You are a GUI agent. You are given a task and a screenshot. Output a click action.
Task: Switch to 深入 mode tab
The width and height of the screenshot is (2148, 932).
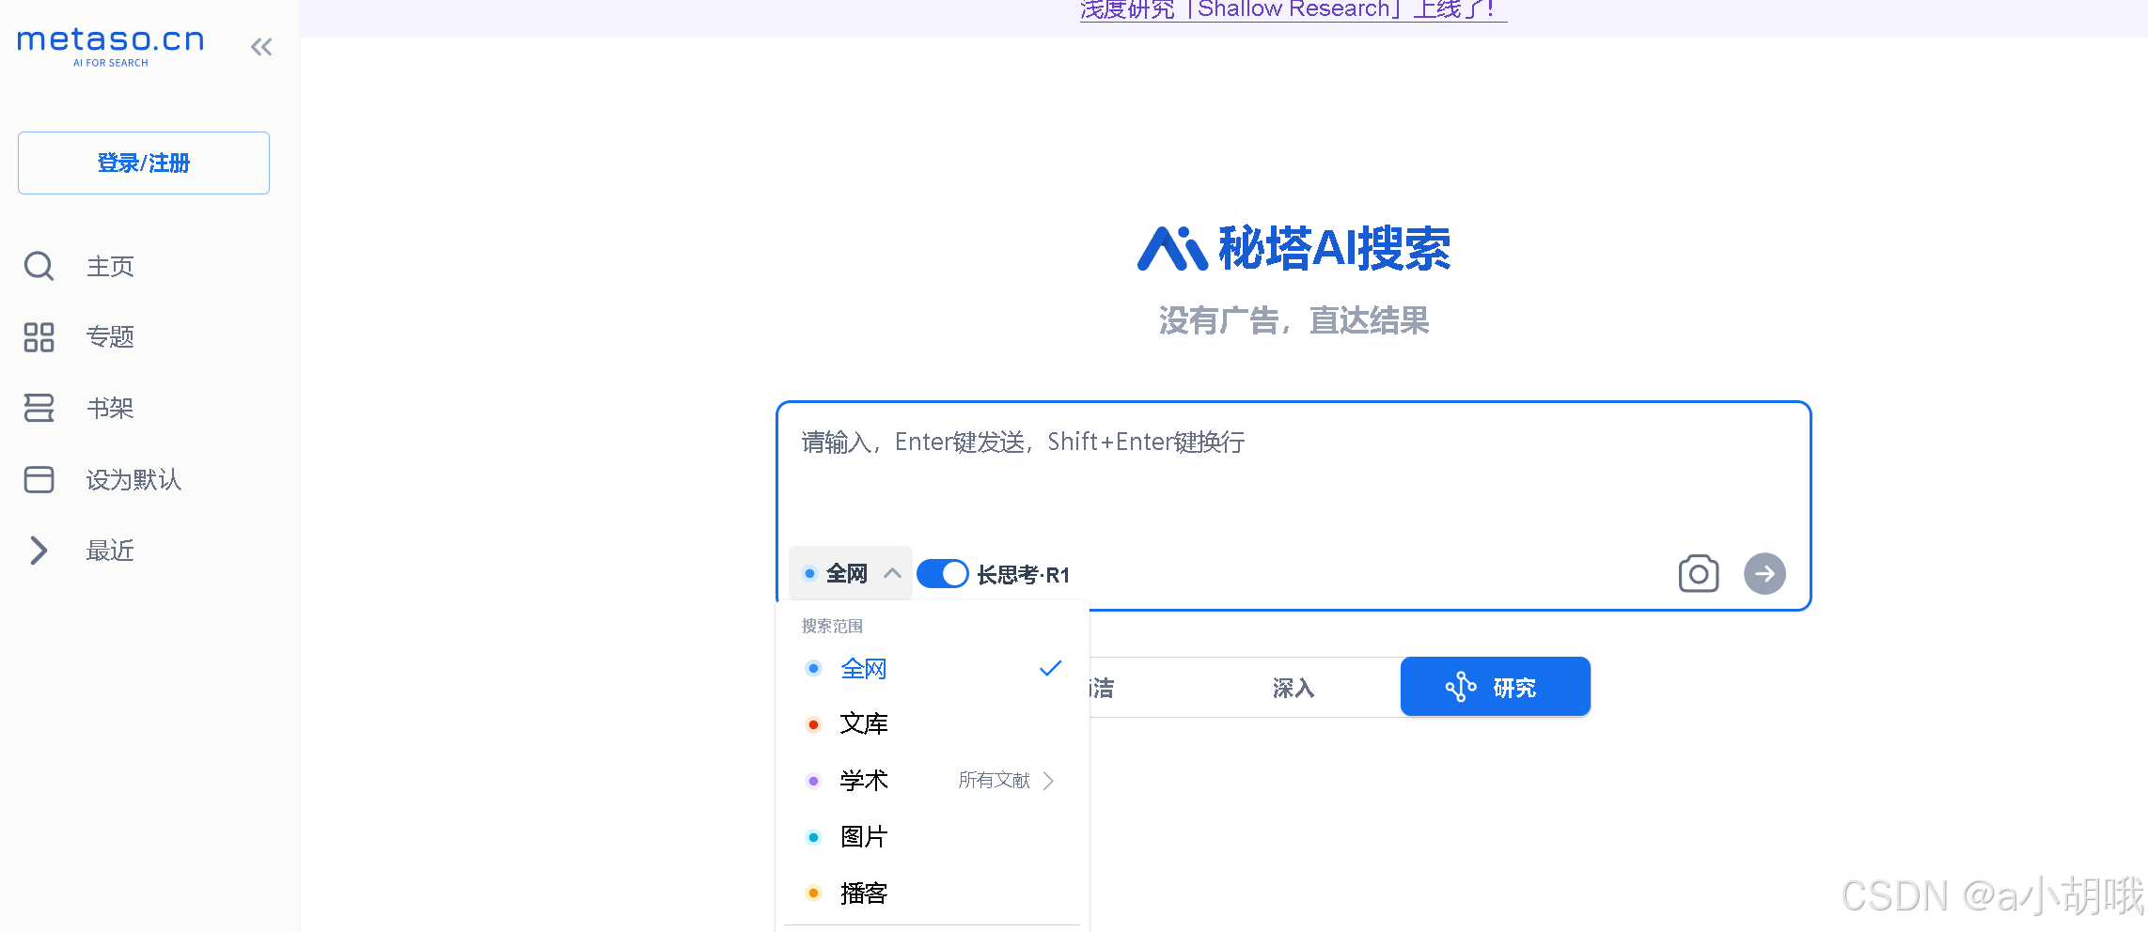click(1294, 688)
